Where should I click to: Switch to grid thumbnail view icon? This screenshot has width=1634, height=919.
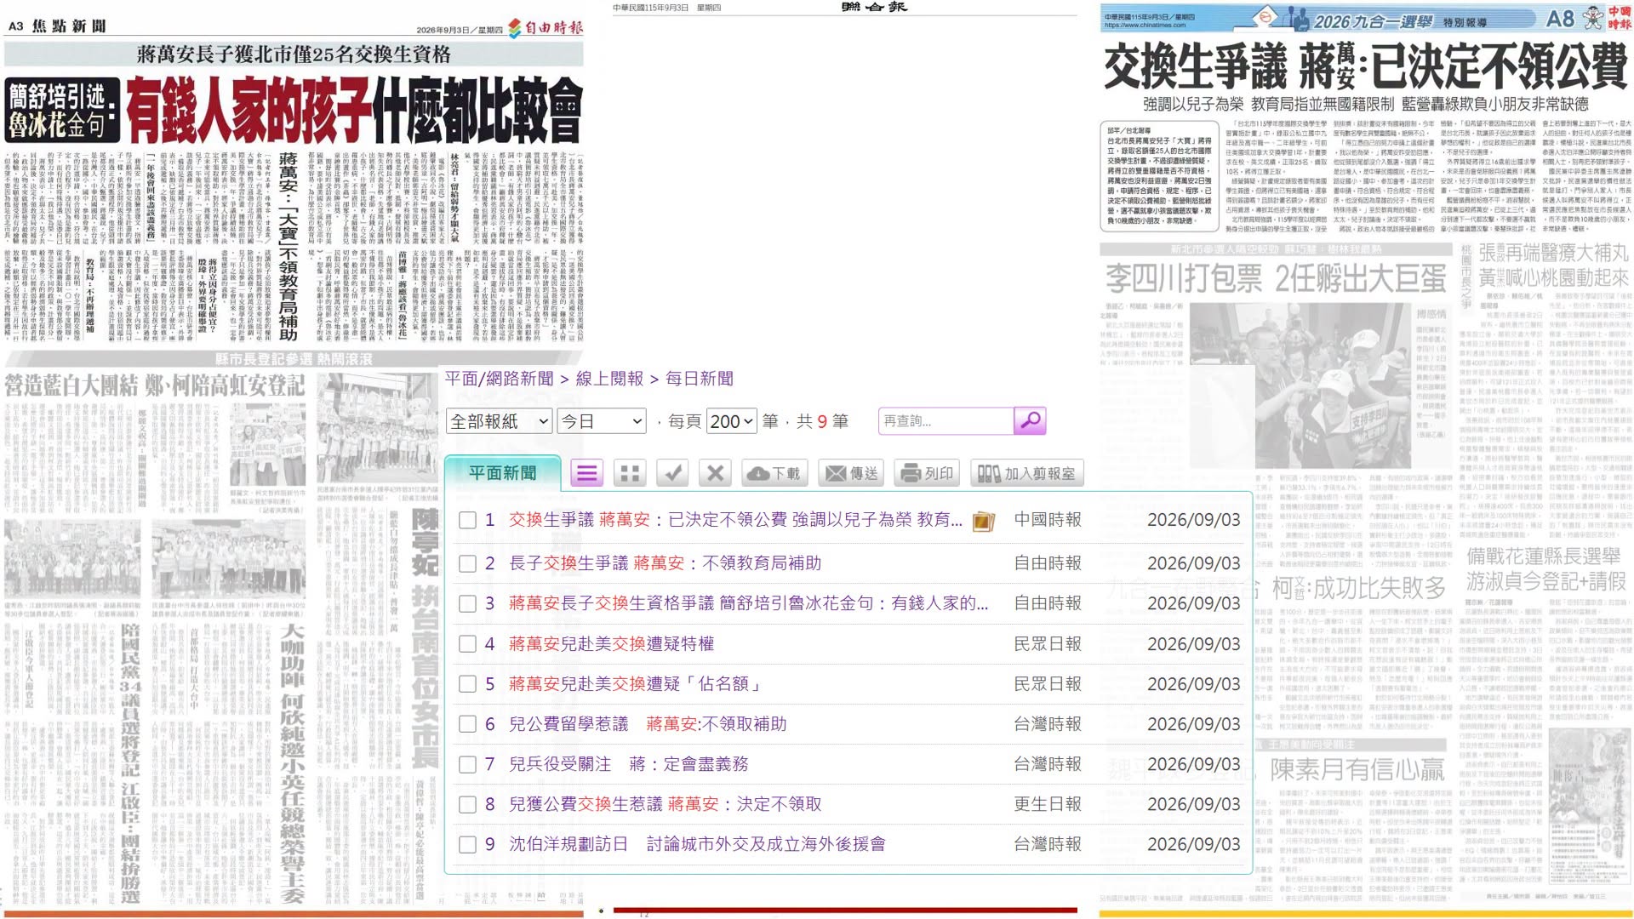click(x=630, y=473)
